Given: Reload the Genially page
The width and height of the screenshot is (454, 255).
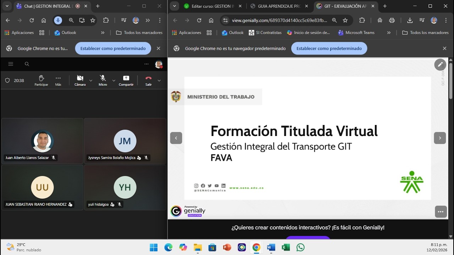Looking at the screenshot, I should (x=199, y=21).
